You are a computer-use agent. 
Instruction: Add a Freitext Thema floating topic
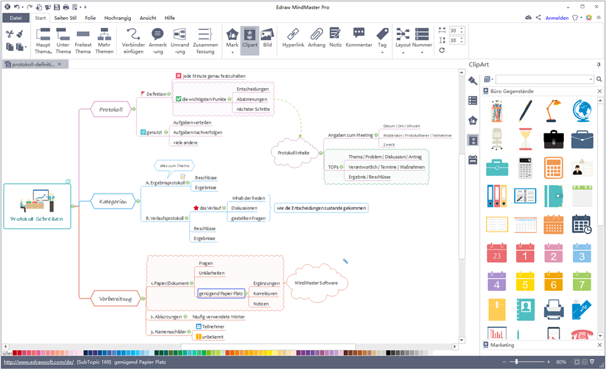pyautogui.click(x=83, y=41)
